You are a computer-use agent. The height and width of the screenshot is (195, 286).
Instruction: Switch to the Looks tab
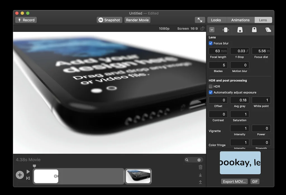pyautogui.click(x=217, y=20)
